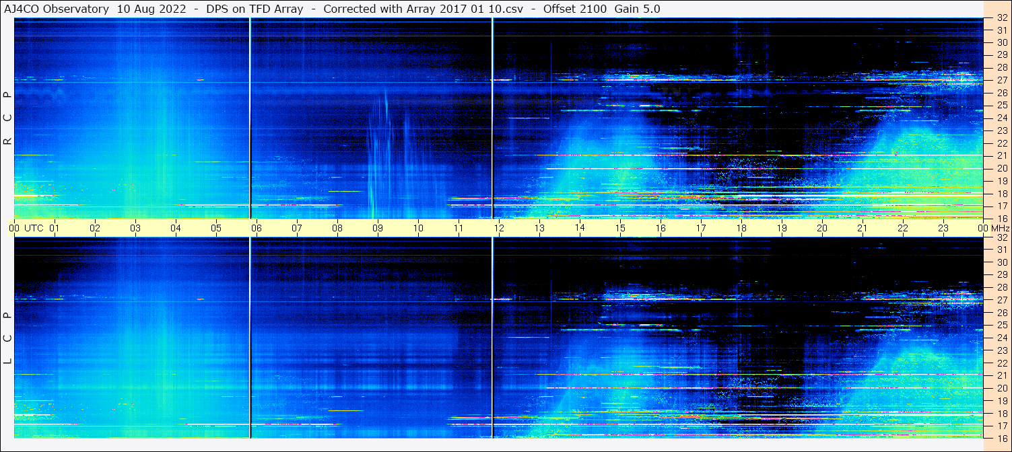This screenshot has width=1012, height=452.
Task: Click the 13 hour label on the time axis
Action: 539,228
